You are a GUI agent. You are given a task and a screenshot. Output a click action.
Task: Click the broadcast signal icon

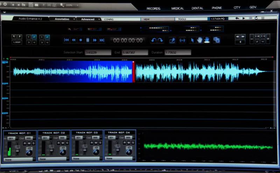(182, 40)
